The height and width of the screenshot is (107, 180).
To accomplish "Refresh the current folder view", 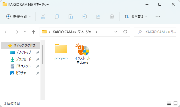I will tap(125, 32).
